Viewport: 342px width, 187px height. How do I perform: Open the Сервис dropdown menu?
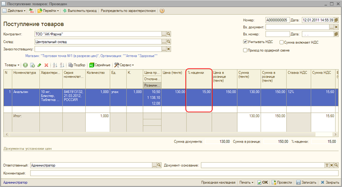124,65
